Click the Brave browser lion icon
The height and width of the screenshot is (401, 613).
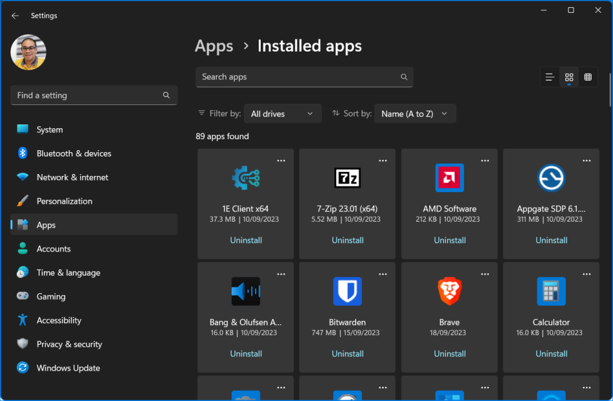(x=449, y=291)
